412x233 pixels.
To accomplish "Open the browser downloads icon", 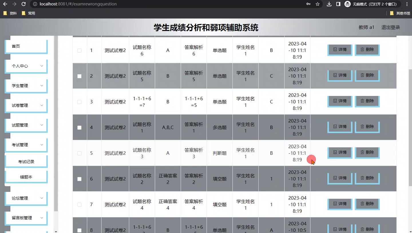I will (329, 4).
